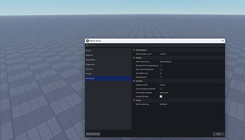
Task: Collapse the Cache section
Action: coord(134,100)
